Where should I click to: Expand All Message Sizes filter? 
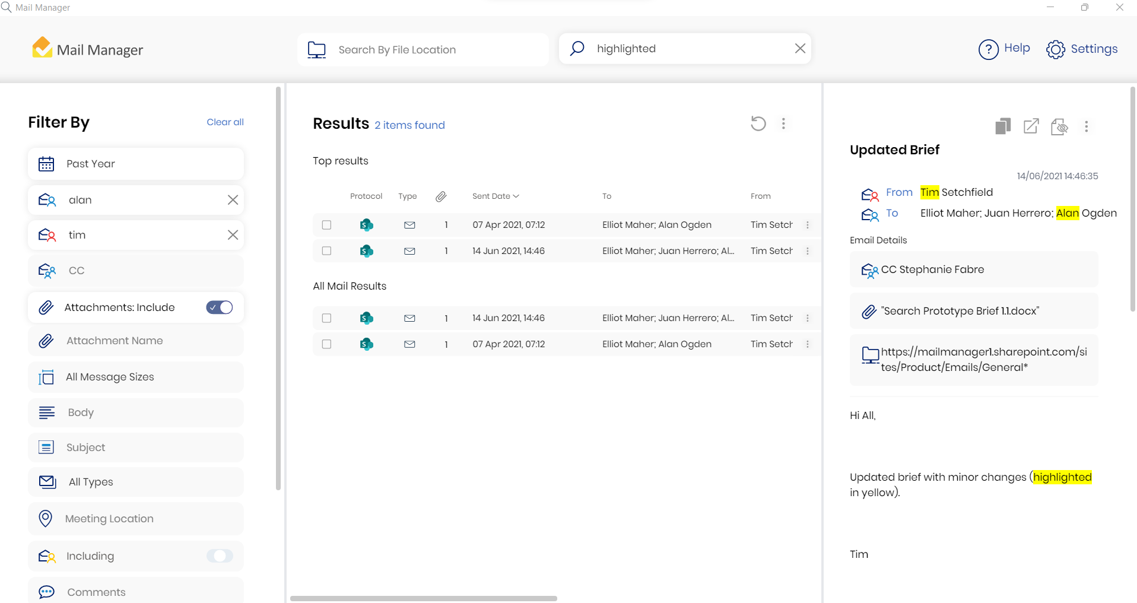[136, 377]
